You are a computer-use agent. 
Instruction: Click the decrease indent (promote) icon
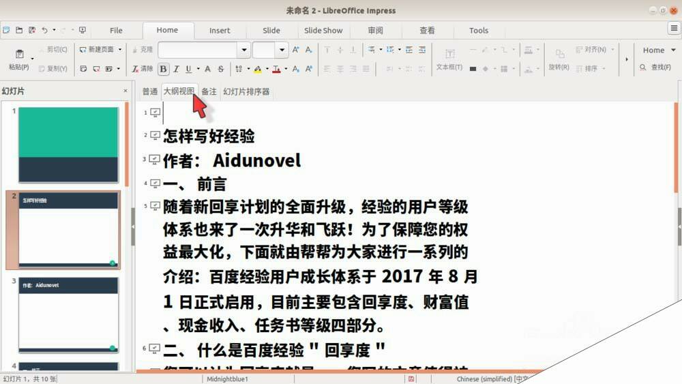coord(422,50)
